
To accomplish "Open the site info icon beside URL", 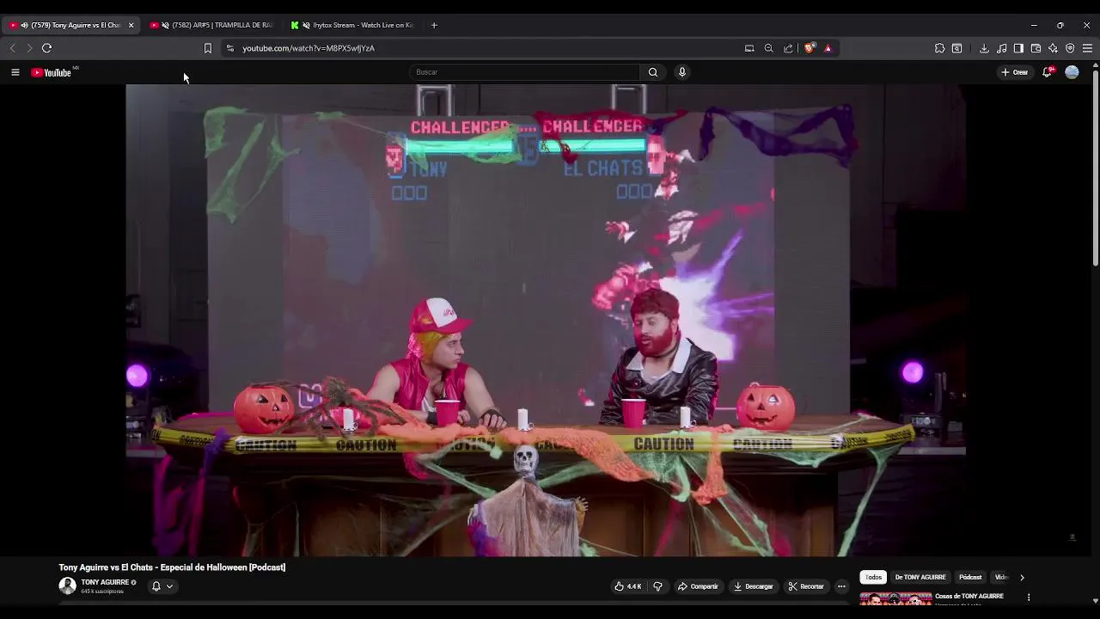I will [x=229, y=48].
